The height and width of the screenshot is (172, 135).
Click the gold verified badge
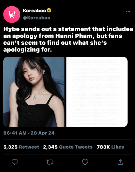pos(49,10)
